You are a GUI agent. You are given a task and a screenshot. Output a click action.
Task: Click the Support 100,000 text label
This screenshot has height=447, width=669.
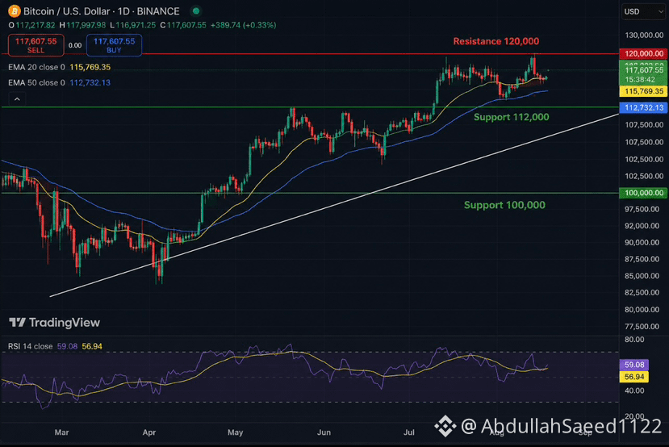504,205
